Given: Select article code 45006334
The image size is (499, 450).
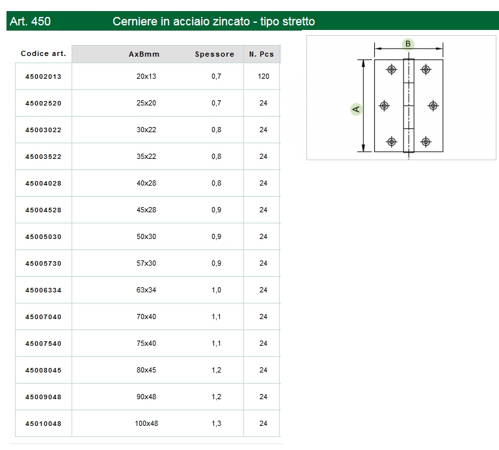Looking at the screenshot, I should coord(43,290).
